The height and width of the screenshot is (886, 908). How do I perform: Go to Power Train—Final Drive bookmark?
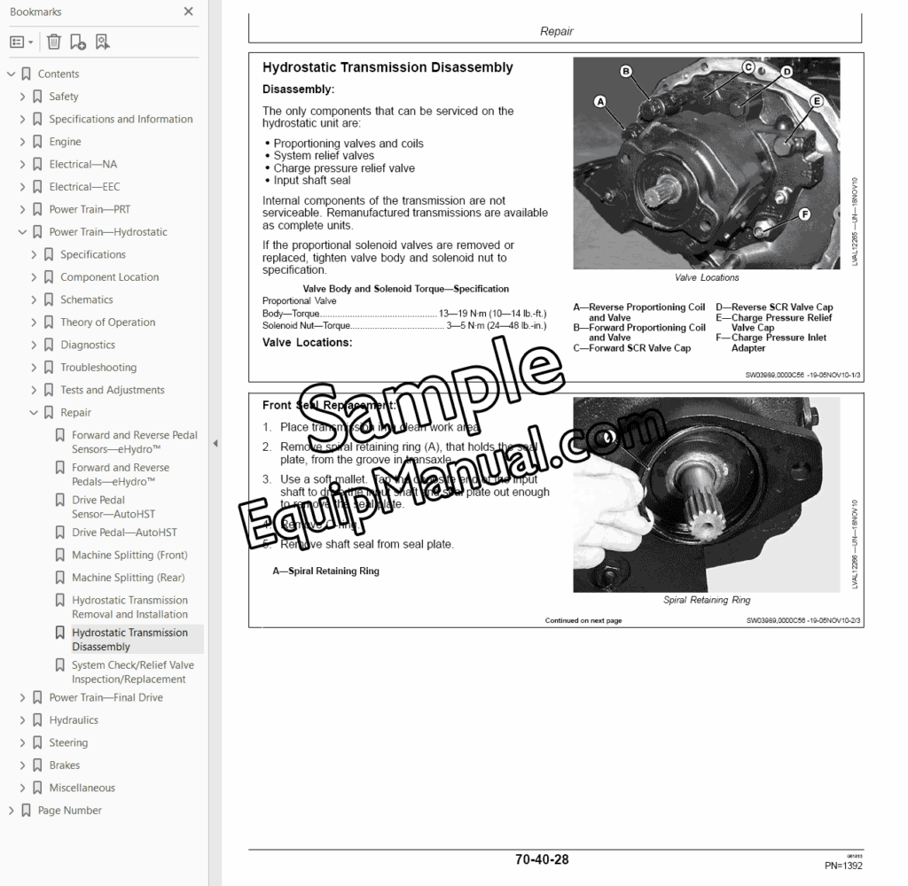106,698
